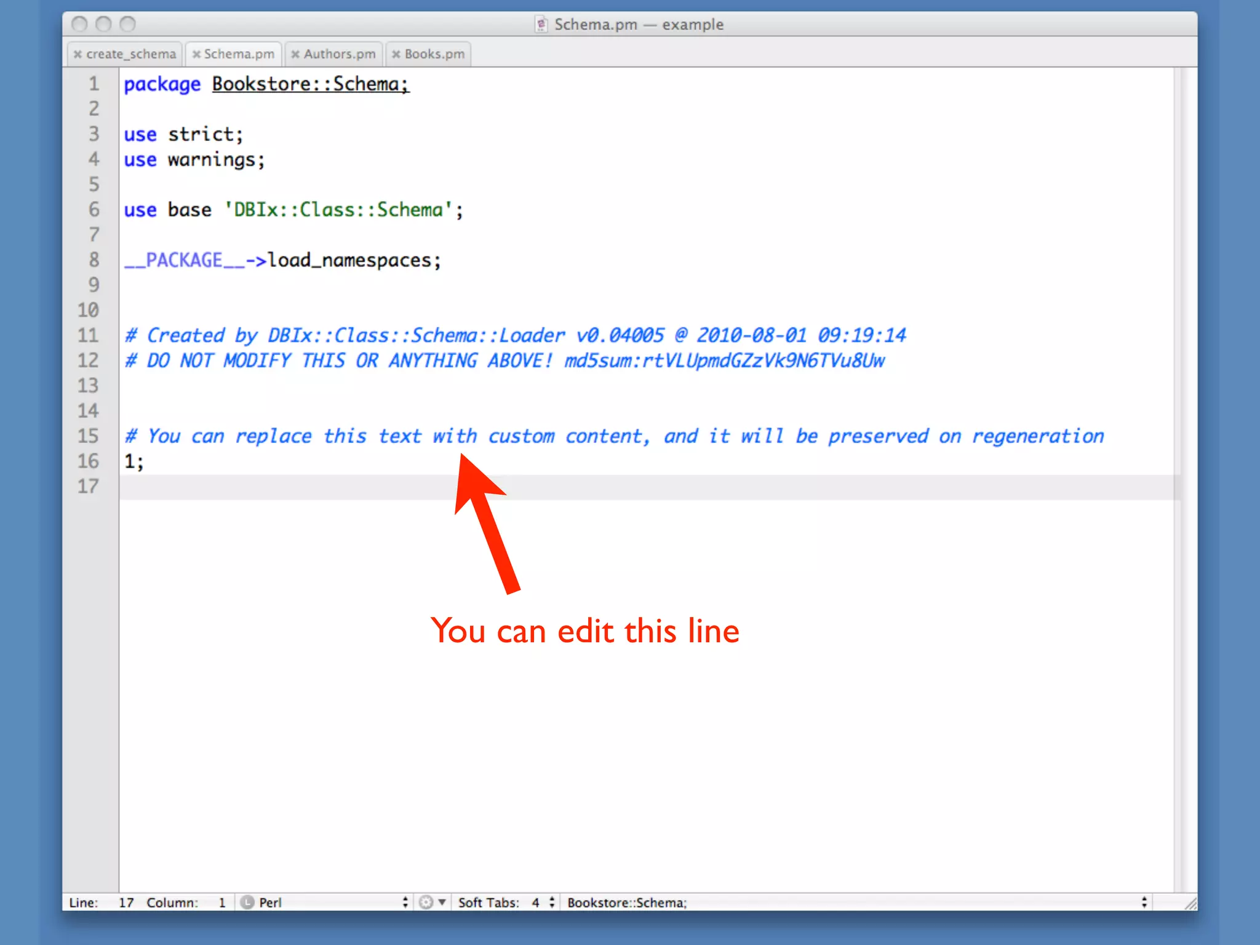Click the Line number field in status bar

126,903
